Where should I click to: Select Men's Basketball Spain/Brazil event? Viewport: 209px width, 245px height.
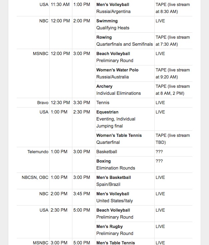point(113,181)
